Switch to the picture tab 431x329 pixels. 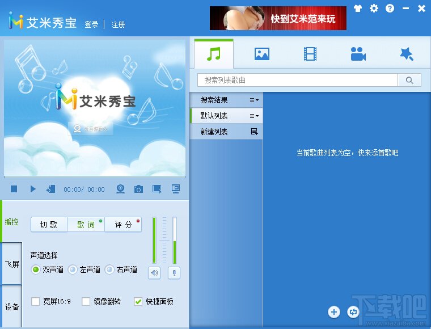coord(261,54)
